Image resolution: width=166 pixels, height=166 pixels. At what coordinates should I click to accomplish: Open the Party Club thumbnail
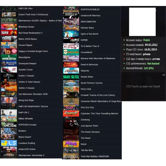71,89
